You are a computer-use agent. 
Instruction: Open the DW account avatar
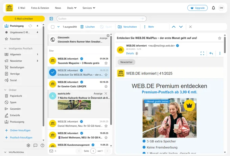point(221,8)
